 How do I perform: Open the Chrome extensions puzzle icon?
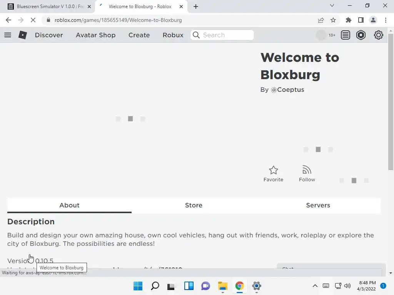point(349,20)
